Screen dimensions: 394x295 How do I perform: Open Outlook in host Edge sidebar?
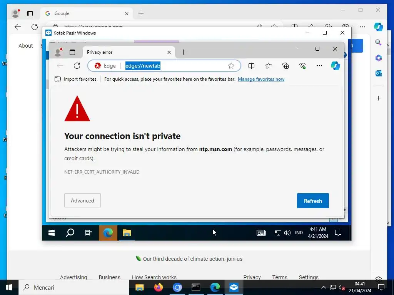point(379,73)
